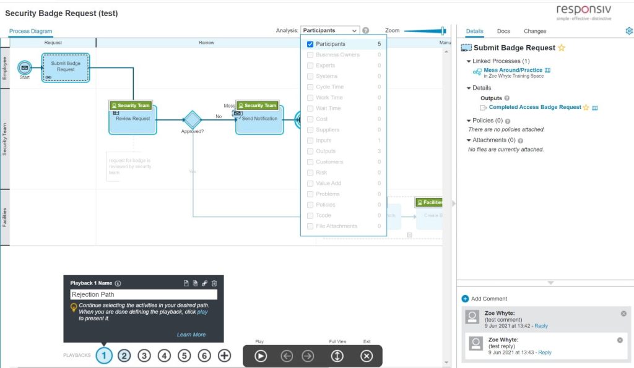This screenshot has width=634, height=368.
Task: Click the help icon beside Analysis dropdown
Action: coord(366,30)
